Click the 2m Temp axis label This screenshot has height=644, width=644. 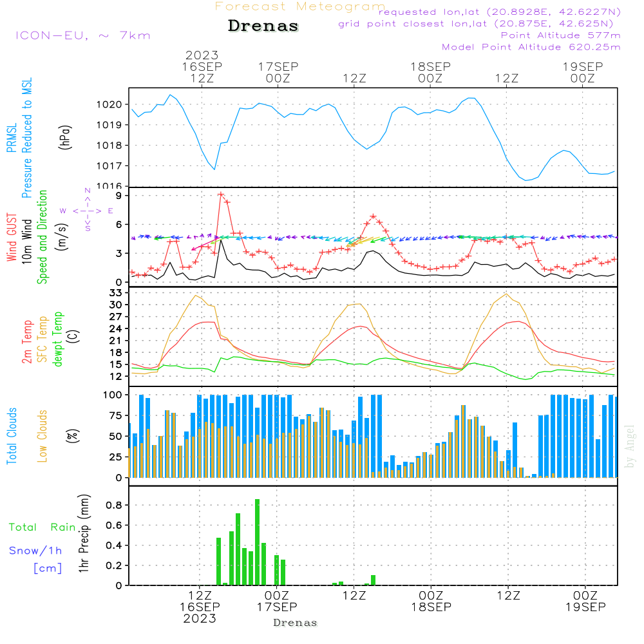click(x=27, y=340)
